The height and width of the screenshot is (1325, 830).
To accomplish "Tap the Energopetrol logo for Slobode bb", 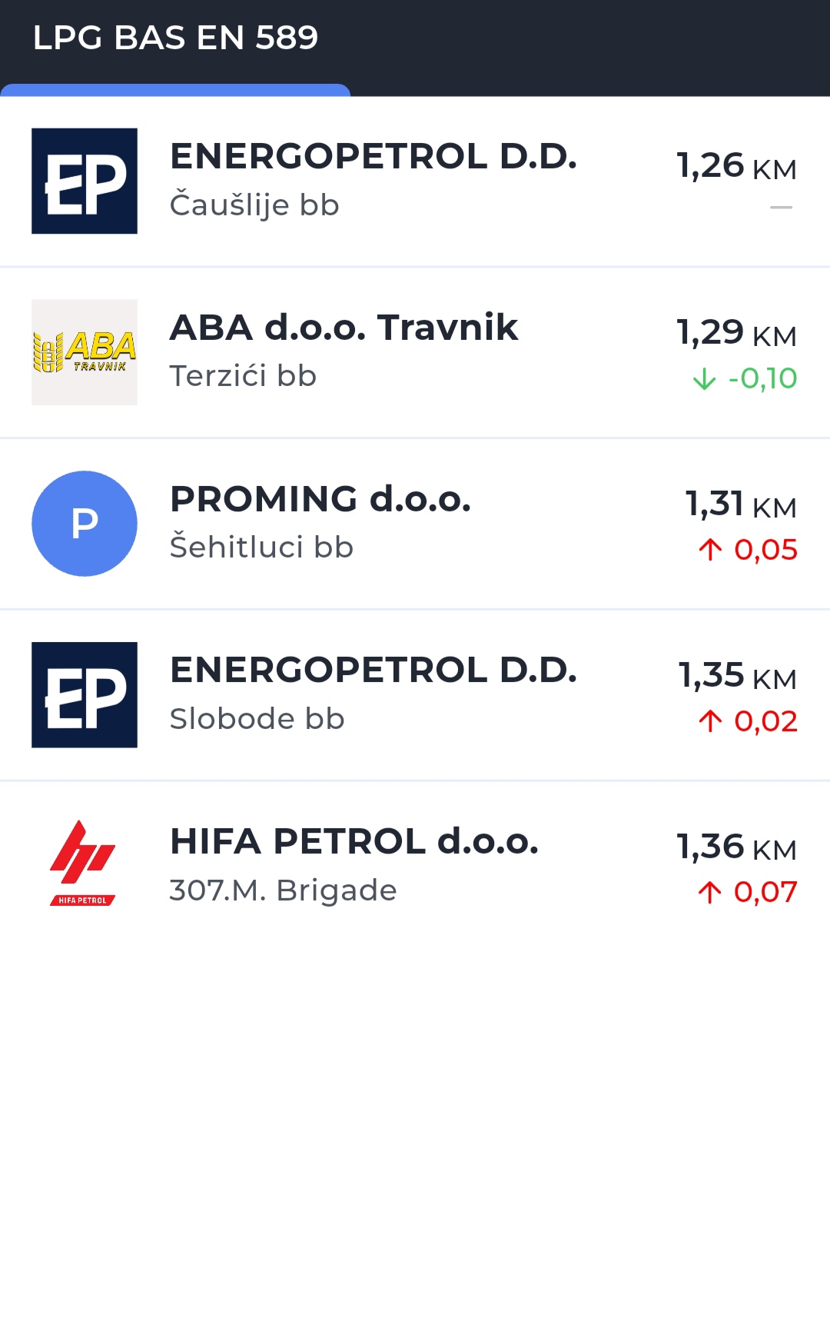I will (85, 694).
